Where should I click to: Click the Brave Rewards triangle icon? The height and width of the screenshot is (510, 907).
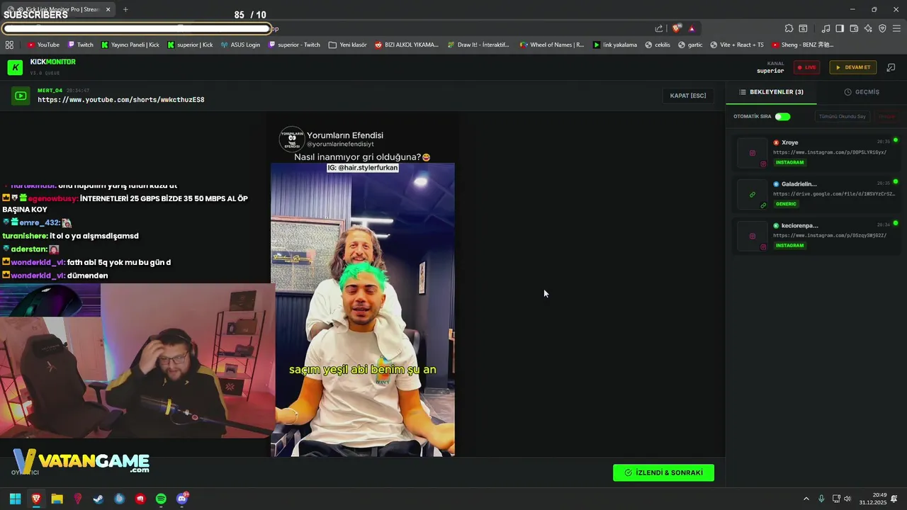(692, 28)
